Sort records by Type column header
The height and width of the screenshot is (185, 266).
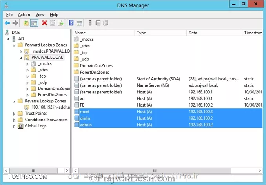pos(161,33)
